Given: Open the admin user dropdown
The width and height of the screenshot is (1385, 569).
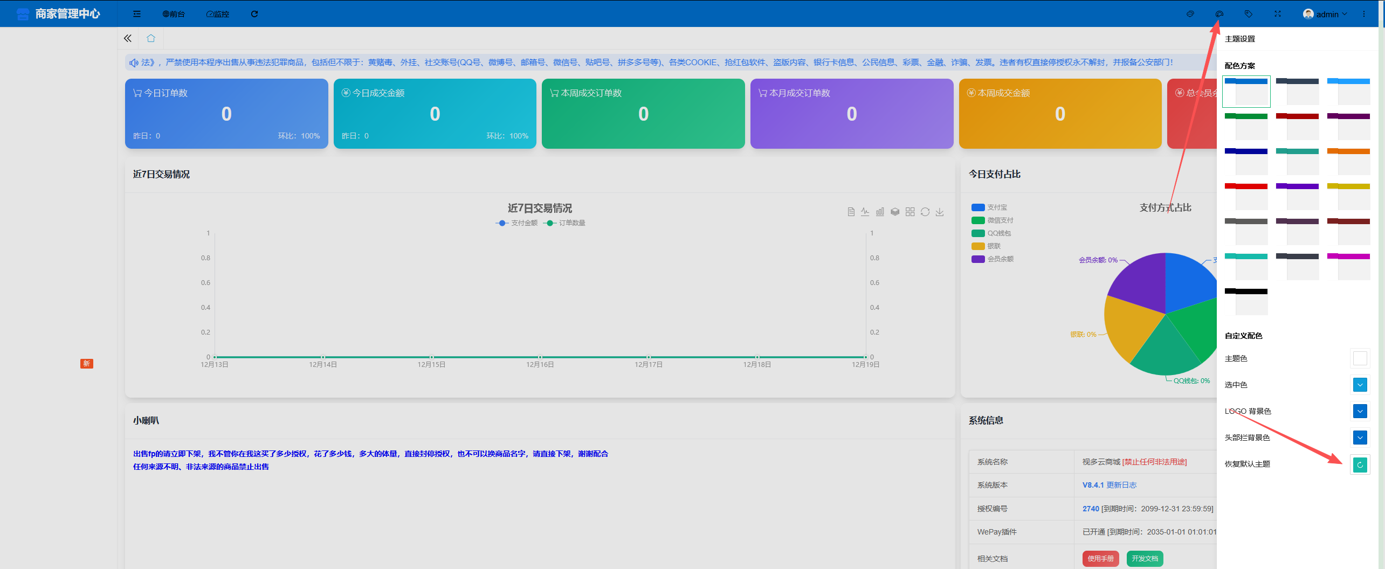Looking at the screenshot, I should [1325, 14].
